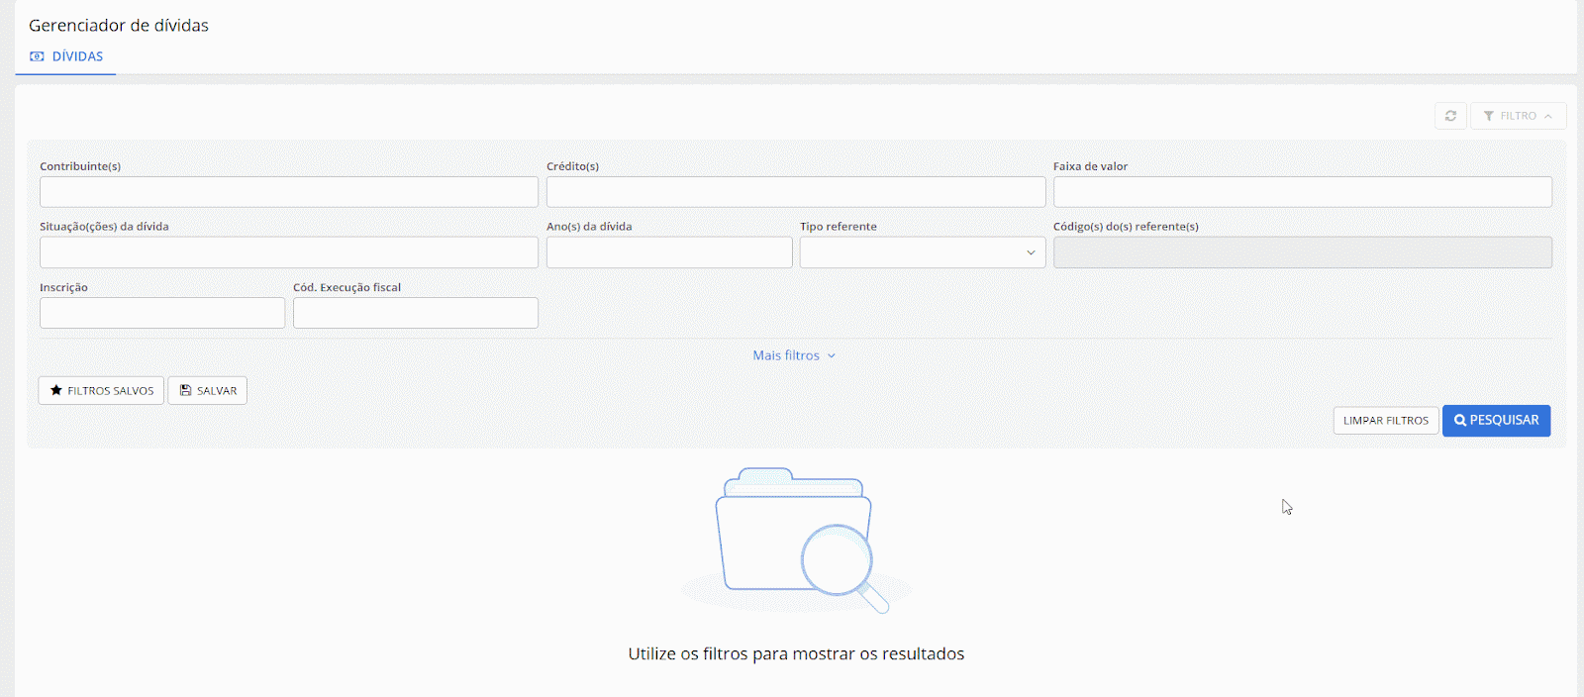
Task: Click the Faixa de valor field
Action: pos(1302,192)
